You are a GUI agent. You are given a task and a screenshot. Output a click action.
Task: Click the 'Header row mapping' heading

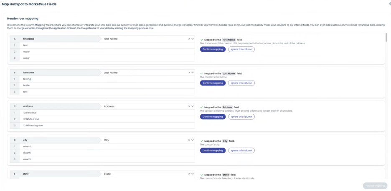pos(23,19)
